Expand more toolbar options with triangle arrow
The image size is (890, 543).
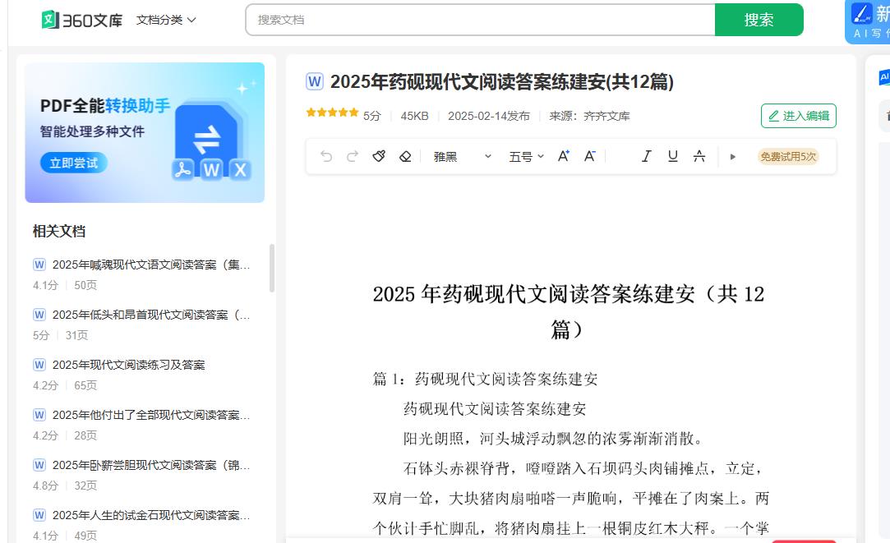[x=733, y=156]
